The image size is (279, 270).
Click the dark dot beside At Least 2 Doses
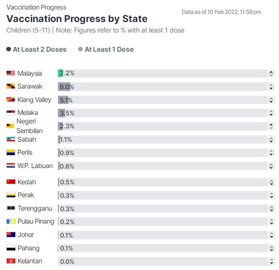pos(8,49)
